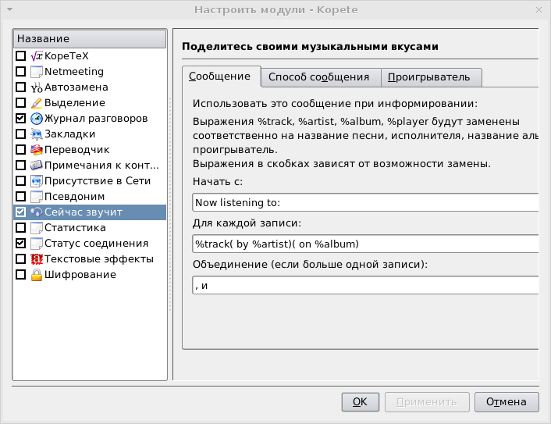Image resolution: width=551 pixels, height=424 pixels.
Task: Select the Статистика list item
Action: pyautogui.click(x=75, y=228)
